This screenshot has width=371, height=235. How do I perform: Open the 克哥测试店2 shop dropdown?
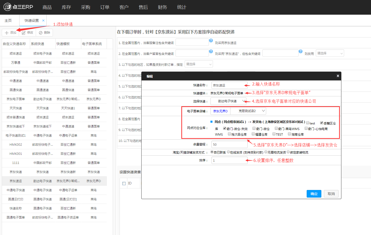[x=248, y=111]
